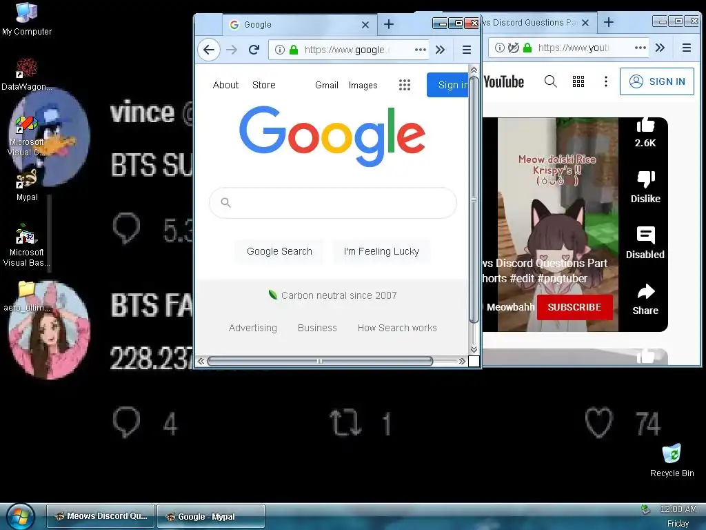Screen dimensions: 706x530
Task: Click the About link on Google
Action: [x=225, y=85]
